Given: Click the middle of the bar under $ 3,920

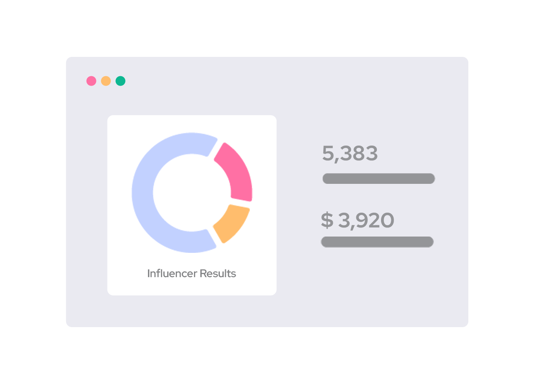Looking at the screenshot, I should (x=377, y=242).
